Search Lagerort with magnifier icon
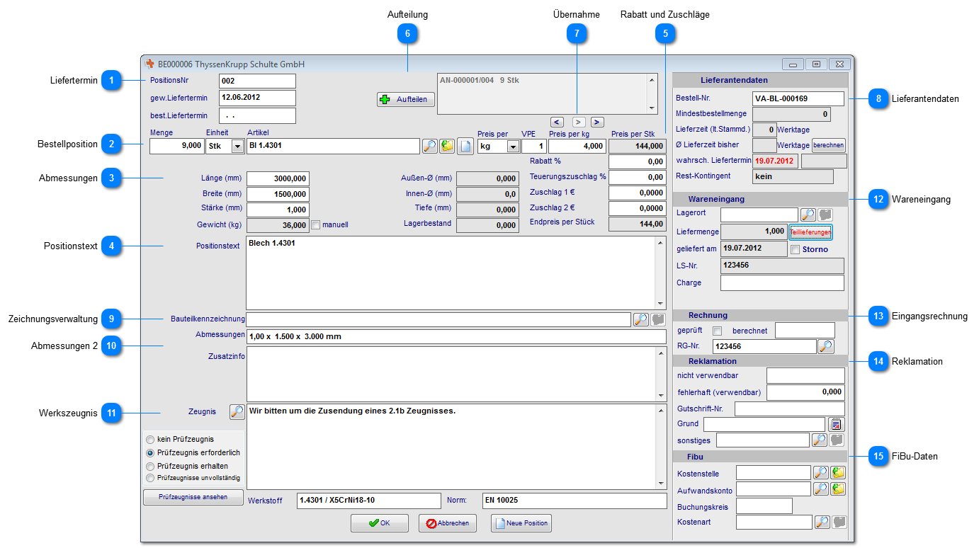The width and height of the screenshot is (979, 548). pyautogui.click(x=808, y=215)
